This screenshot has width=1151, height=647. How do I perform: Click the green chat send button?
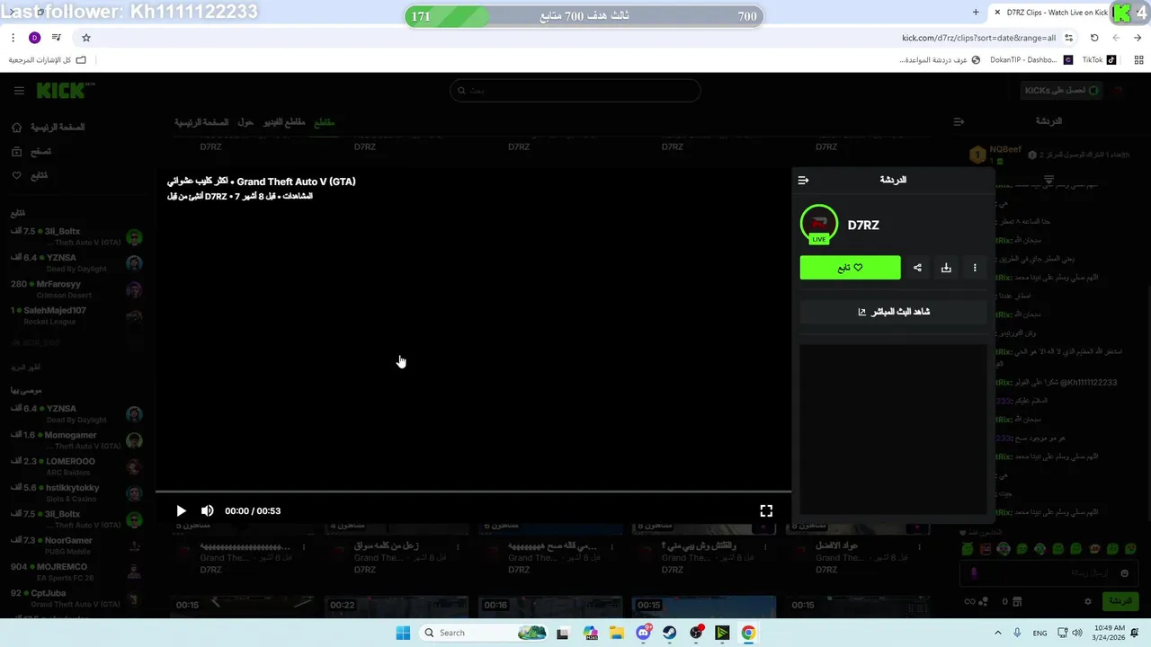tap(1120, 601)
